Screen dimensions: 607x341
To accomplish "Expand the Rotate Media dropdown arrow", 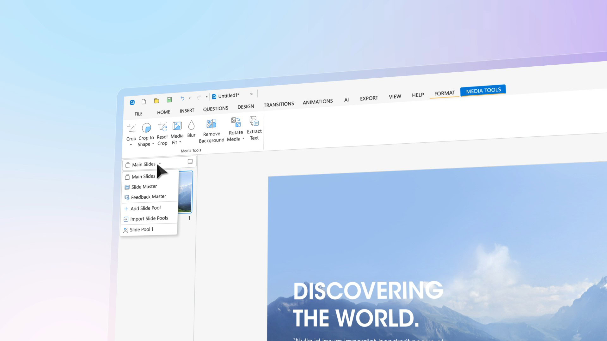I will pos(243,138).
